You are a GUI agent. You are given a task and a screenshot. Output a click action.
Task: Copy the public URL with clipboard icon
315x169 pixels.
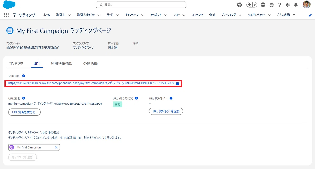point(177,83)
